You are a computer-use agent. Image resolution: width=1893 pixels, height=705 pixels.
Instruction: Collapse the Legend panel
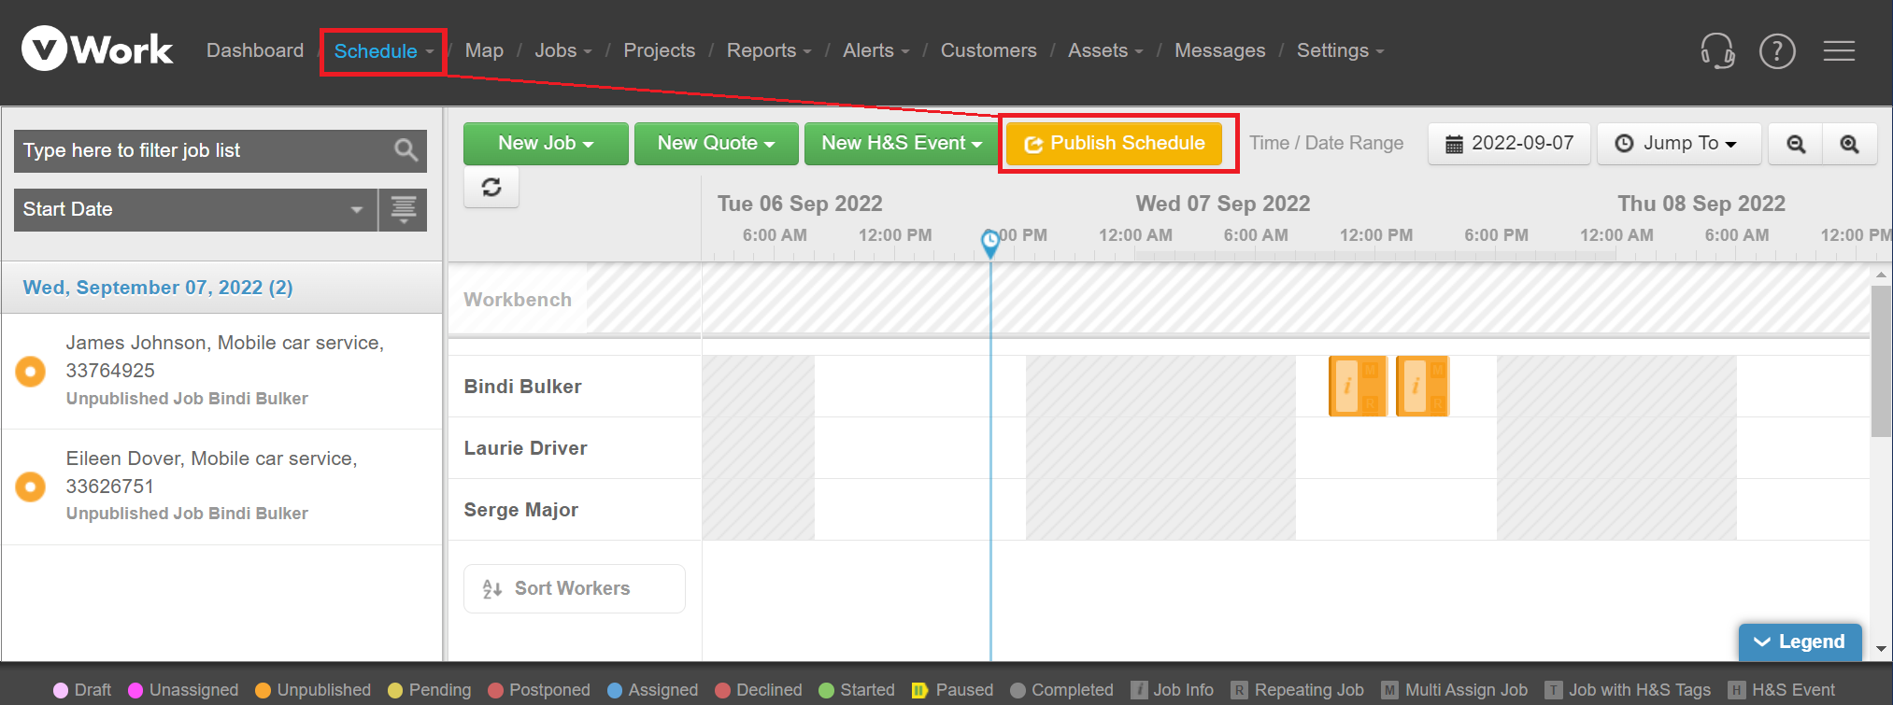(1800, 642)
